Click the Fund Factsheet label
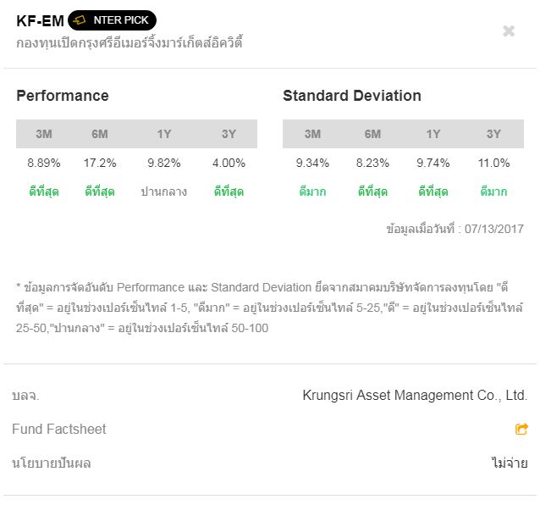The width and height of the screenshot is (540, 505). coord(59,430)
